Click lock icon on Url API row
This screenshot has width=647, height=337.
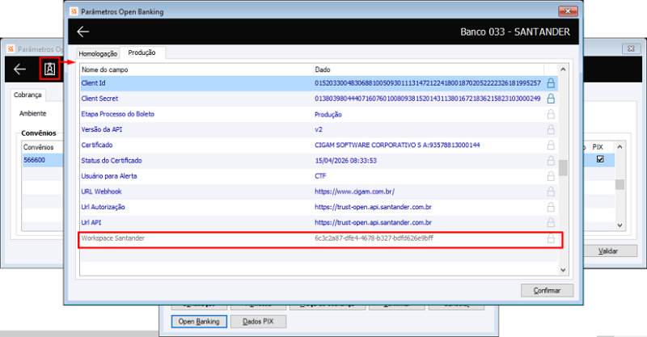(x=551, y=222)
